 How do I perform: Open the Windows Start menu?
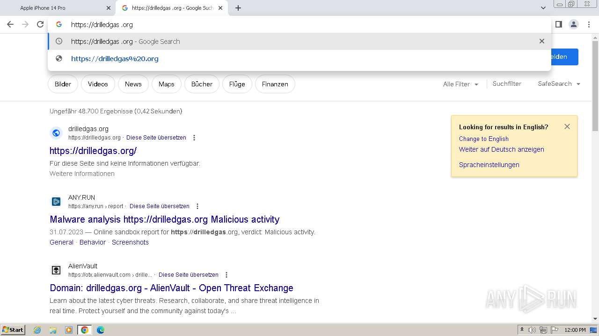(x=13, y=329)
